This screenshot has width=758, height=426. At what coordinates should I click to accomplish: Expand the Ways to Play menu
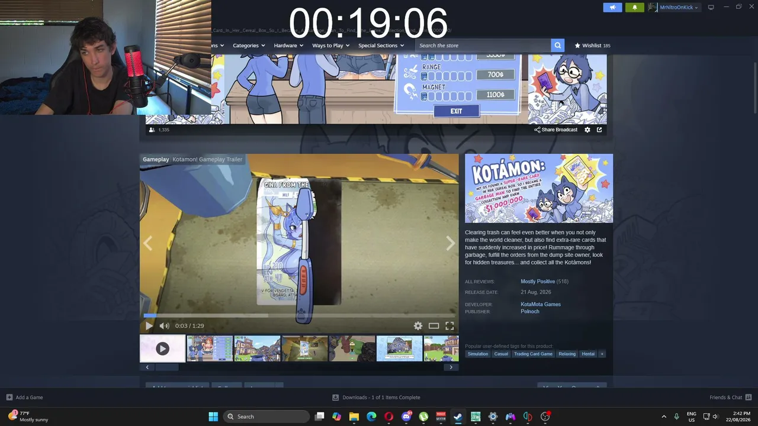click(x=331, y=46)
